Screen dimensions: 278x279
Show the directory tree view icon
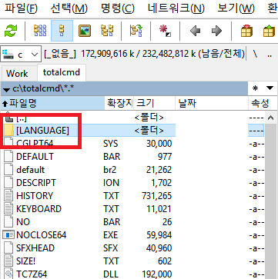[107, 31]
